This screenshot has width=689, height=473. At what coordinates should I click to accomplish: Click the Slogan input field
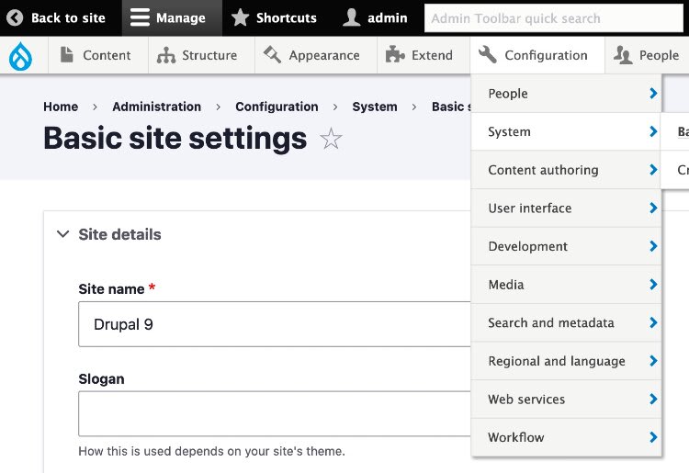274,413
